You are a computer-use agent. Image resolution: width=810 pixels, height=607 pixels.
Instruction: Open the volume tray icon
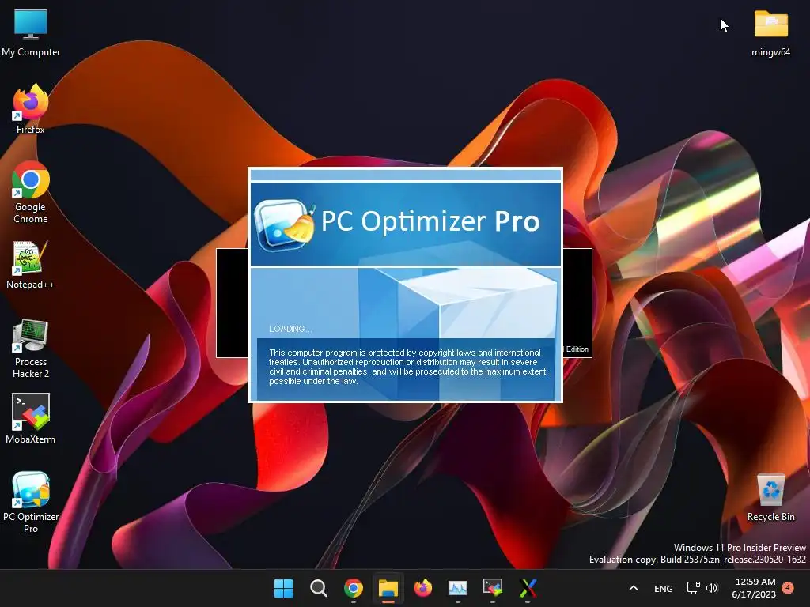pyautogui.click(x=713, y=588)
